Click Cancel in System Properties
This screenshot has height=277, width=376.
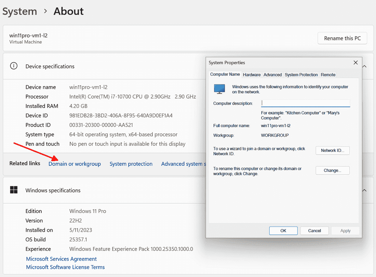click(x=315, y=231)
